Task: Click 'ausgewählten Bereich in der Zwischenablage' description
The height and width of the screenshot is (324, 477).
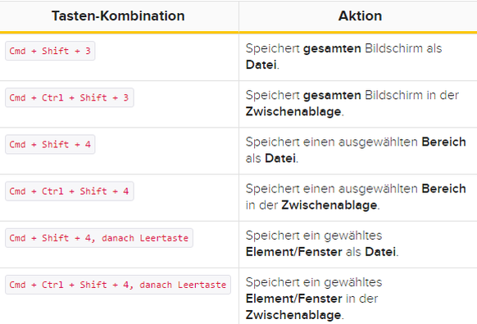Action: coord(356,196)
